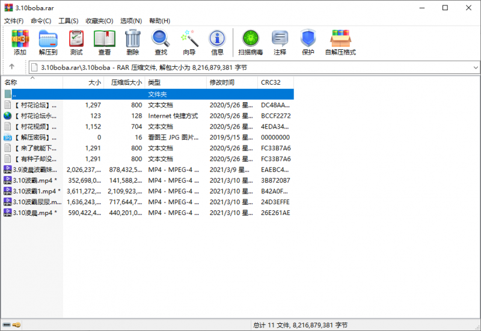Viewport: 481px width, 331px height.
Task: Open the 文件(F) menu
Action: pyautogui.click(x=14, y=21)
